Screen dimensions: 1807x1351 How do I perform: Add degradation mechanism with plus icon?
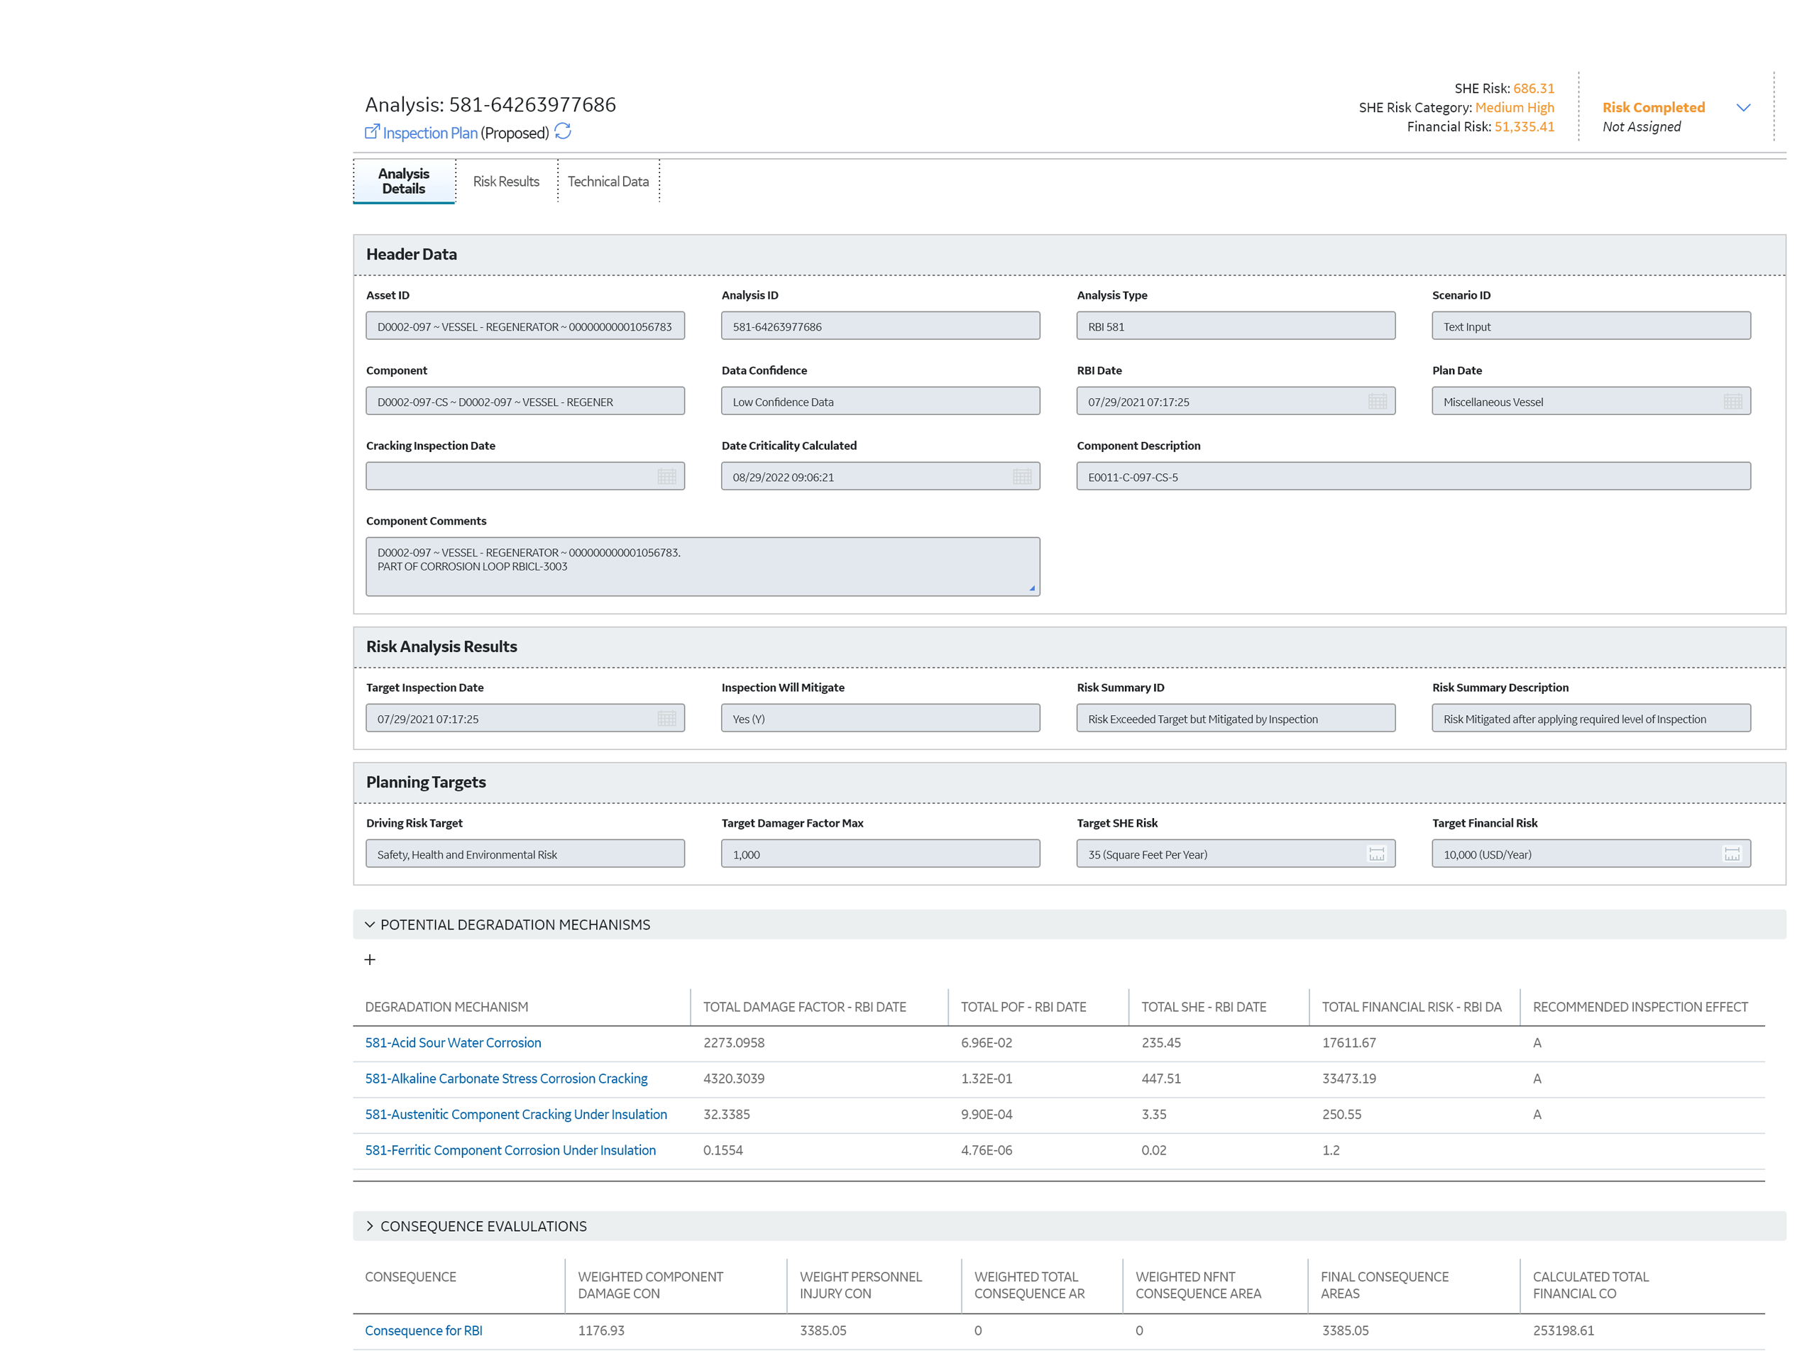370,960
